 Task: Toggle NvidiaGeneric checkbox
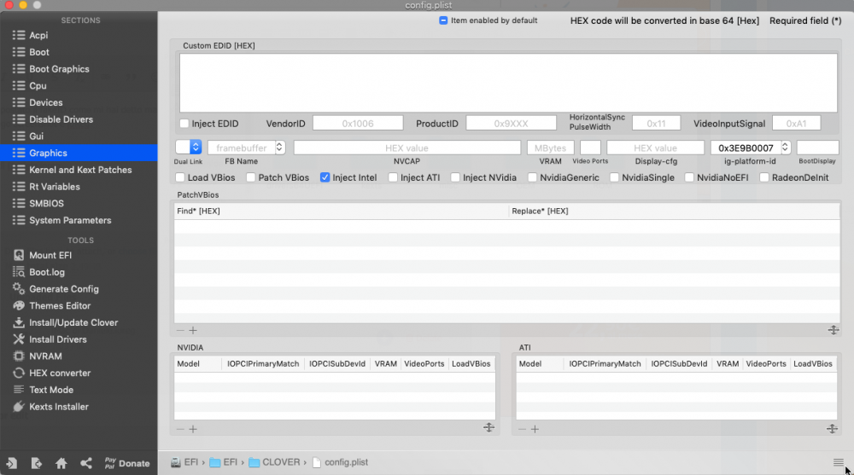pos(532,177)
